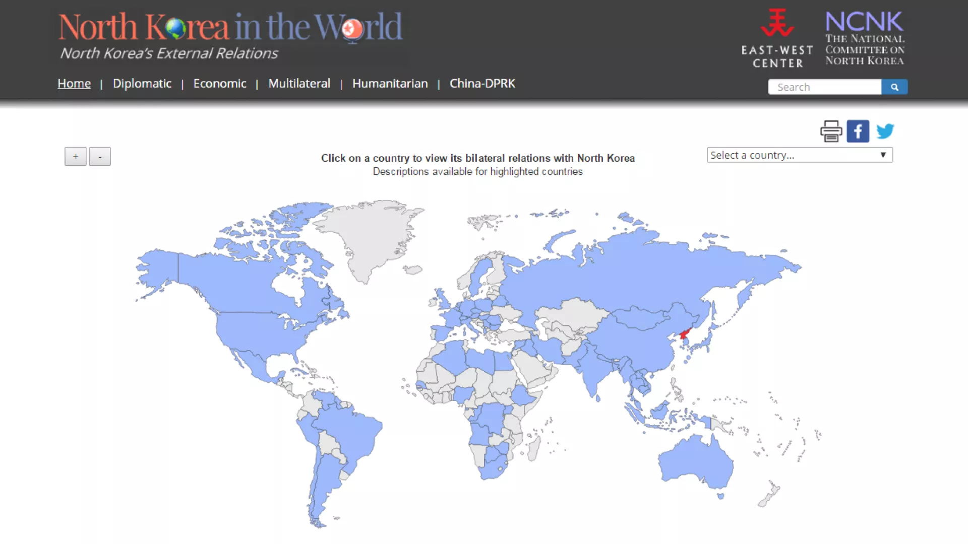
Task: Open the print page icon
Action: click(x=831, y=131)
